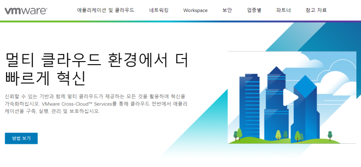Play the city skyline video
This screenshot has width=361, height=167.
tap(290, 97)
